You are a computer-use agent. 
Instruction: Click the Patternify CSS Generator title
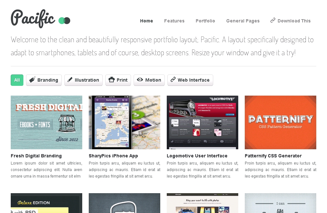coord(273,156)
